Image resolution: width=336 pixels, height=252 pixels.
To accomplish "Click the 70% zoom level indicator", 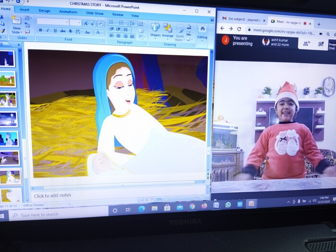I will [x=159, y=199].
